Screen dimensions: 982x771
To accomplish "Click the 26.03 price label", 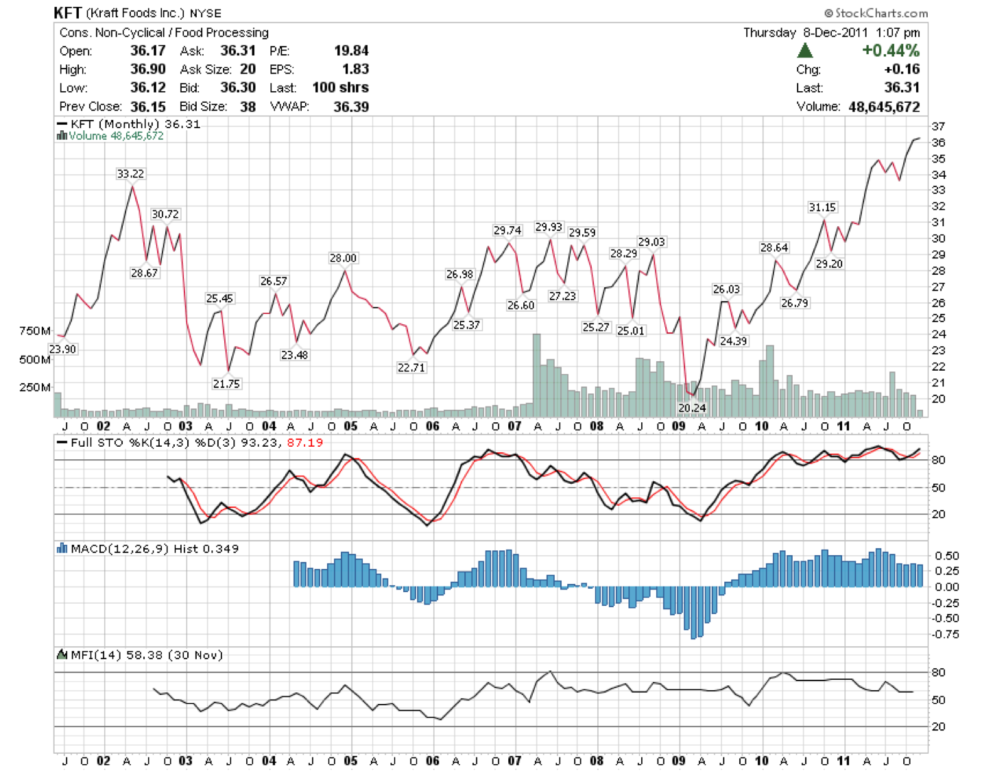I will point(726,289).
